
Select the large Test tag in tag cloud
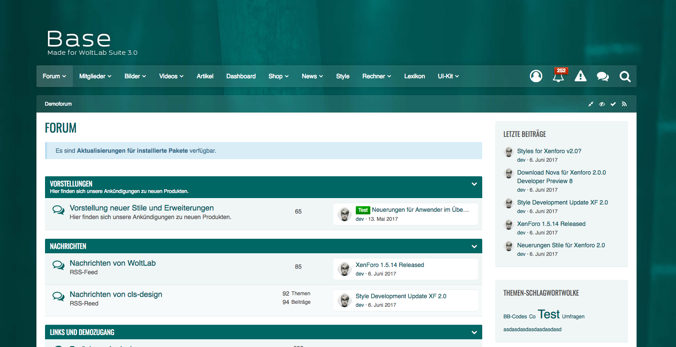coord(549,314)
